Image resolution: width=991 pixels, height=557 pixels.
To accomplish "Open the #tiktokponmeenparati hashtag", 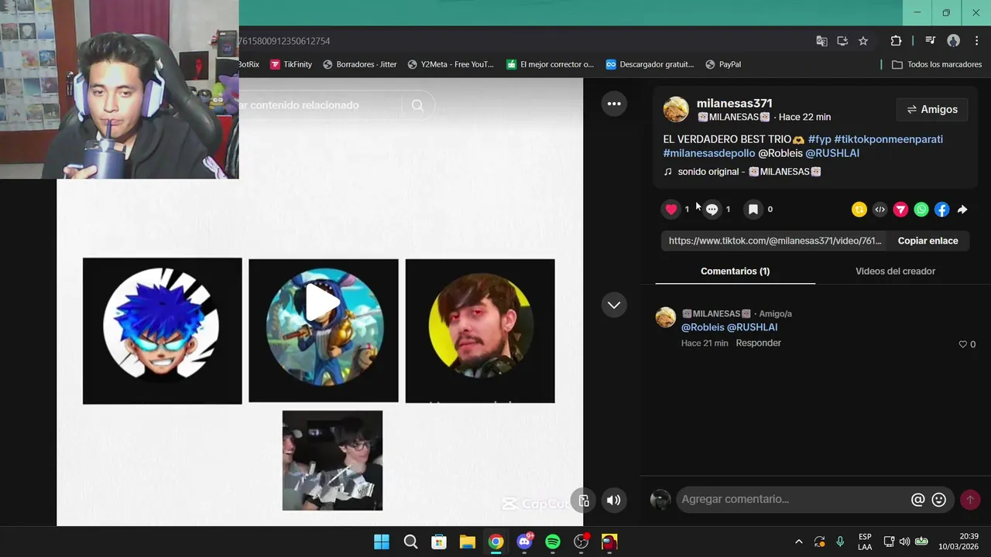I will (x=888, y=139).
